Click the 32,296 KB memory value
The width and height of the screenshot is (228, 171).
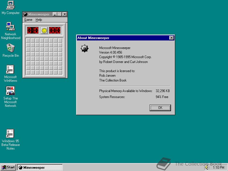(163, 91)
